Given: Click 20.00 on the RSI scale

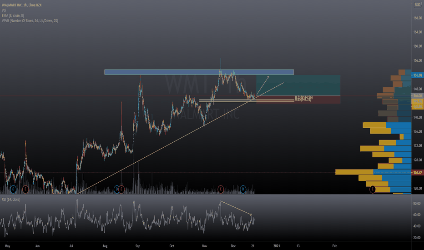Looking at the screenshot, I should (x=417, y=238).
